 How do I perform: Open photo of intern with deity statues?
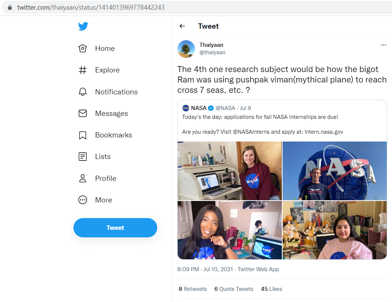click(335, 230)
